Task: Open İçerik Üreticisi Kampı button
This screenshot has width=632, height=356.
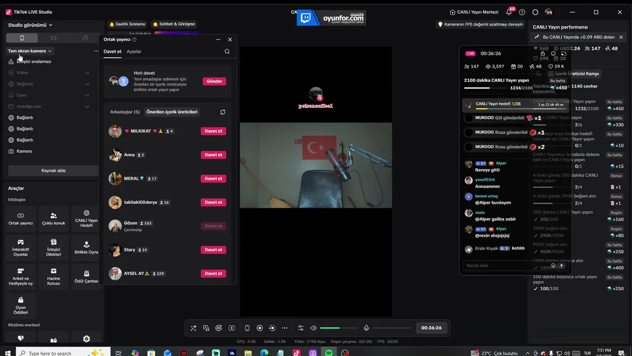Action: pyautogui.click(x=573, y=74)
